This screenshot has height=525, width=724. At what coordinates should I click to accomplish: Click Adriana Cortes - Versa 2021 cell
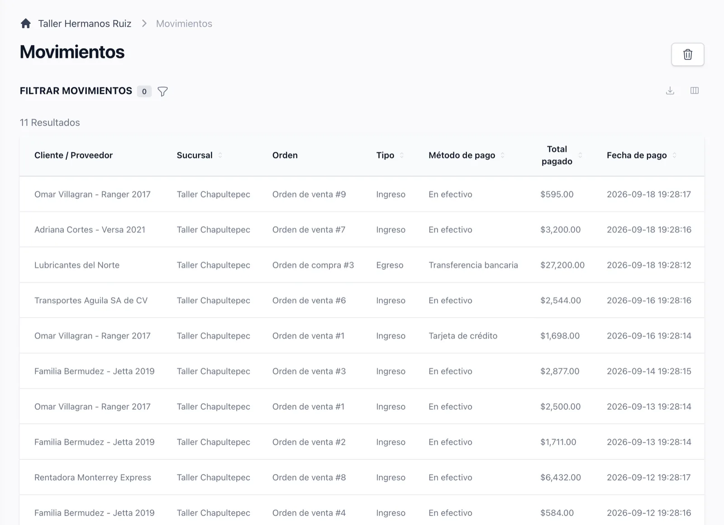[x=90, y=230]
